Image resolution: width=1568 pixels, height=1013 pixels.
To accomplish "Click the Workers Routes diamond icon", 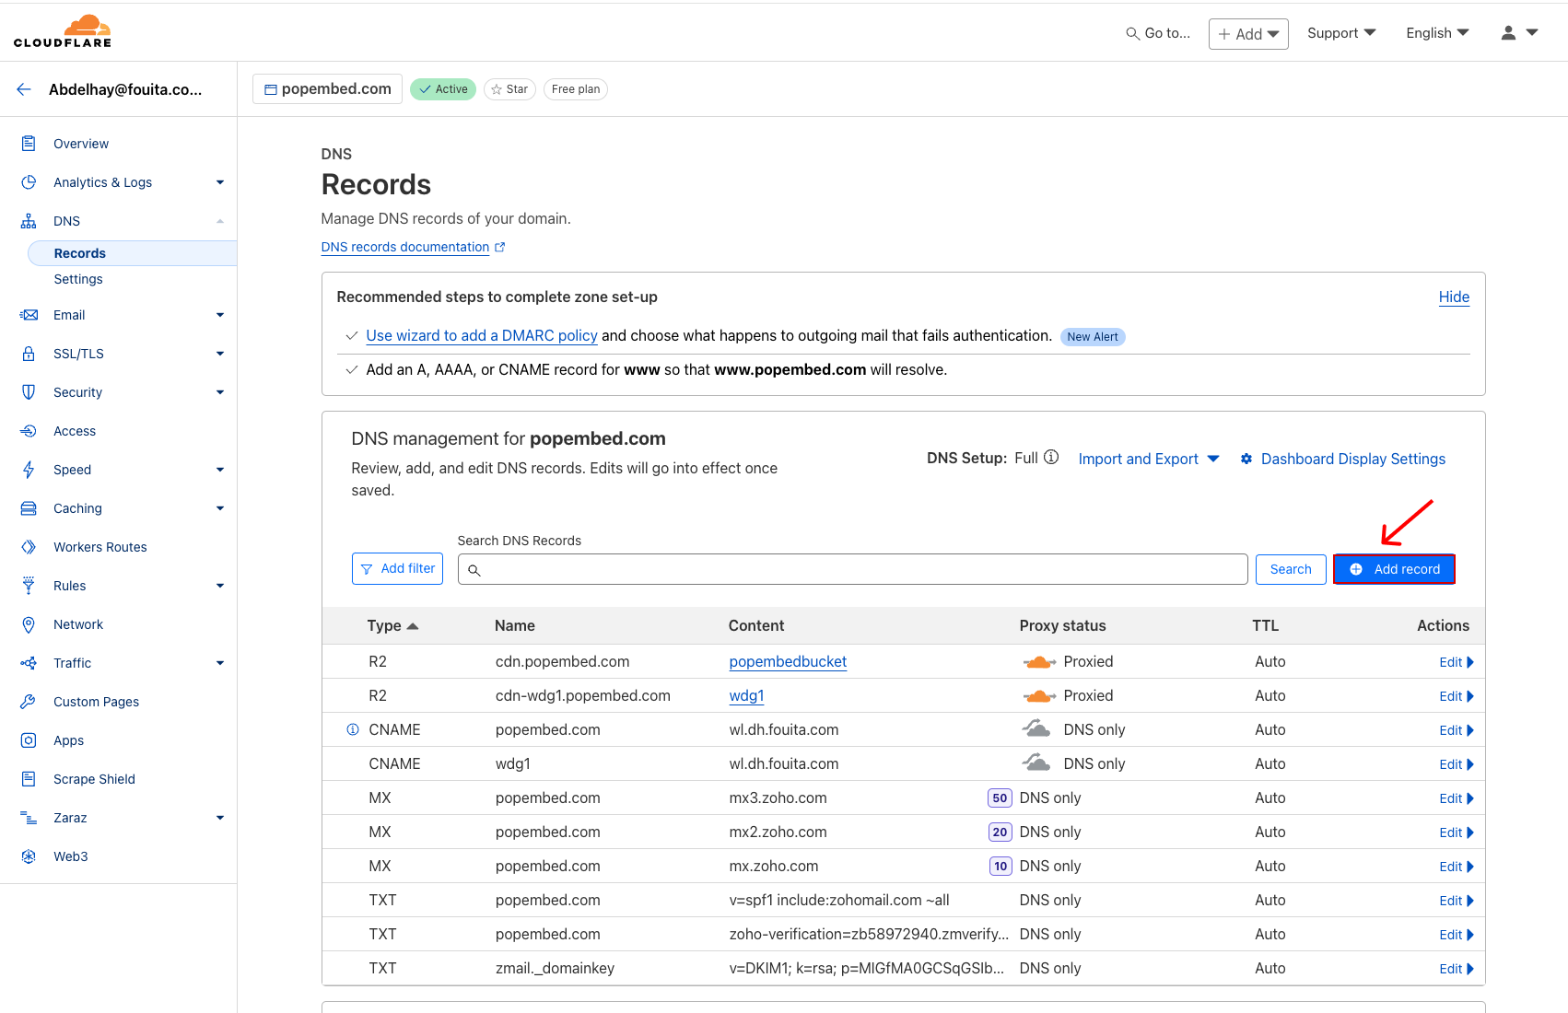I will point(29,547).
